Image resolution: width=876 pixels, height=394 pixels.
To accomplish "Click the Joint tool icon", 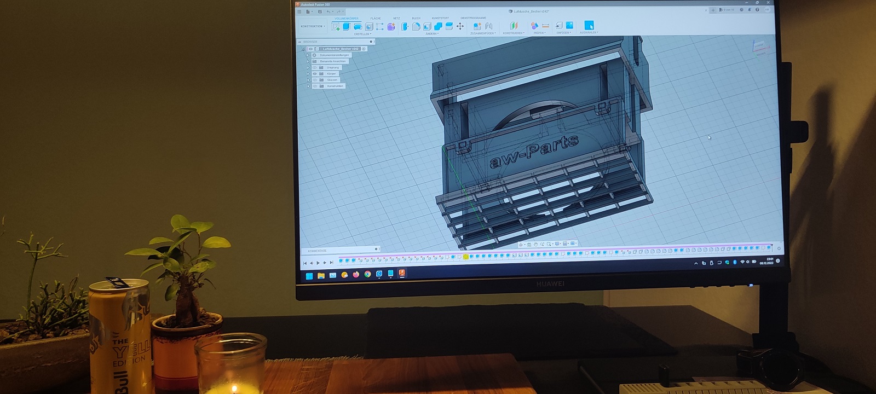I will click(488, 26).
